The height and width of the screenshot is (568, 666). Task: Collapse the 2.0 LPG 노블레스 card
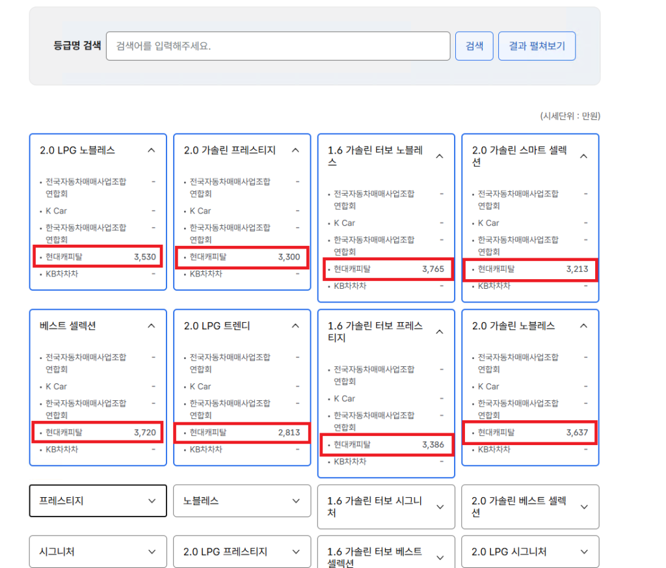point(152,150)
